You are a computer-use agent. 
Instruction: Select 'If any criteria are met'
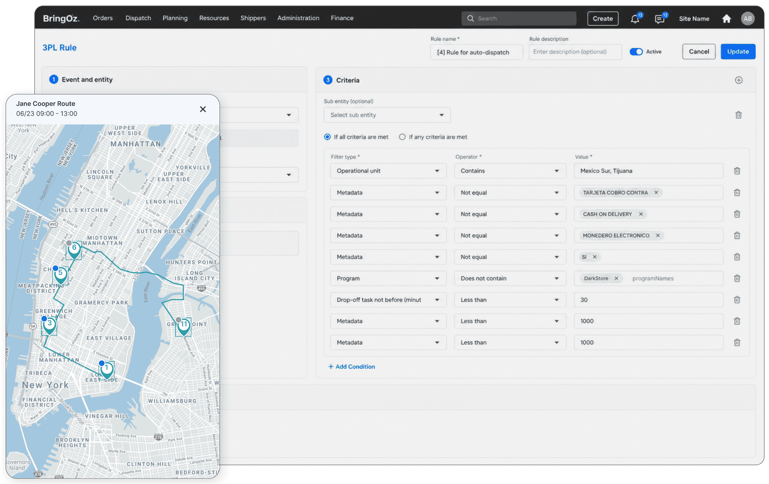click(x=402, y=137)
